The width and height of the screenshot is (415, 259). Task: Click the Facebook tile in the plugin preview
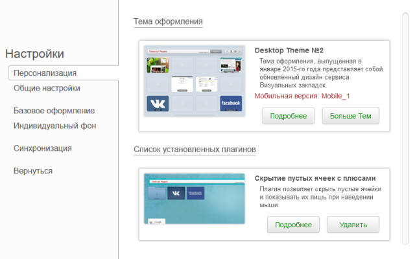coord(195,193)
